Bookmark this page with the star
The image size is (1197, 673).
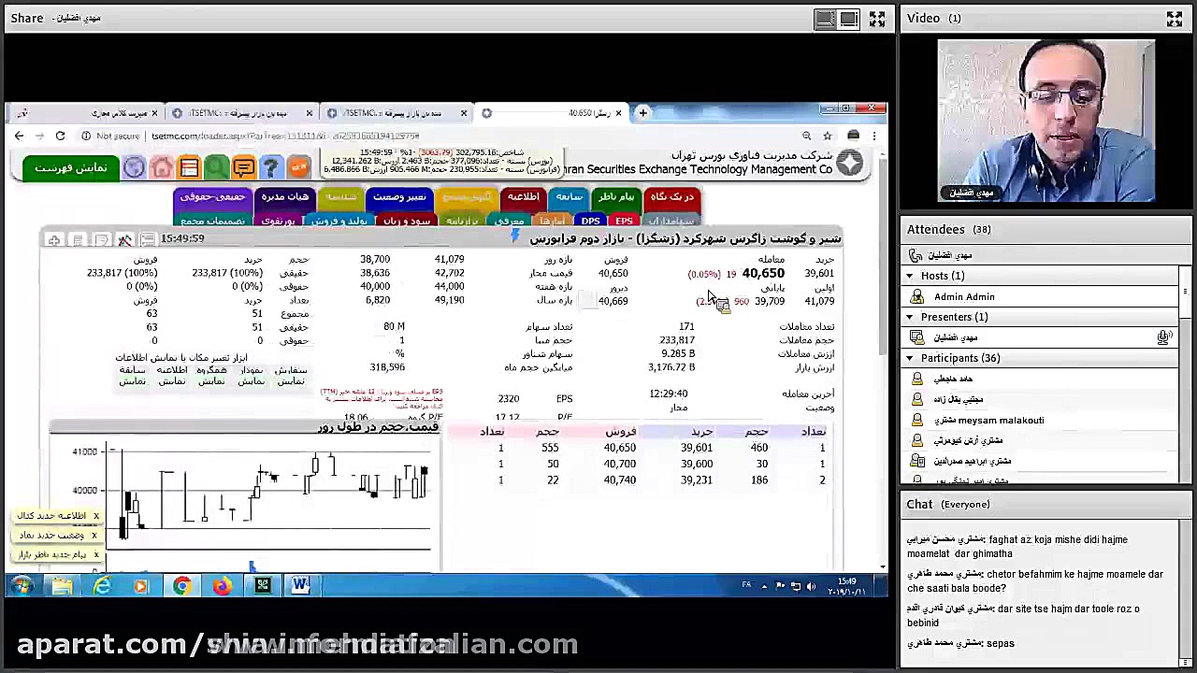click(827, 136)
